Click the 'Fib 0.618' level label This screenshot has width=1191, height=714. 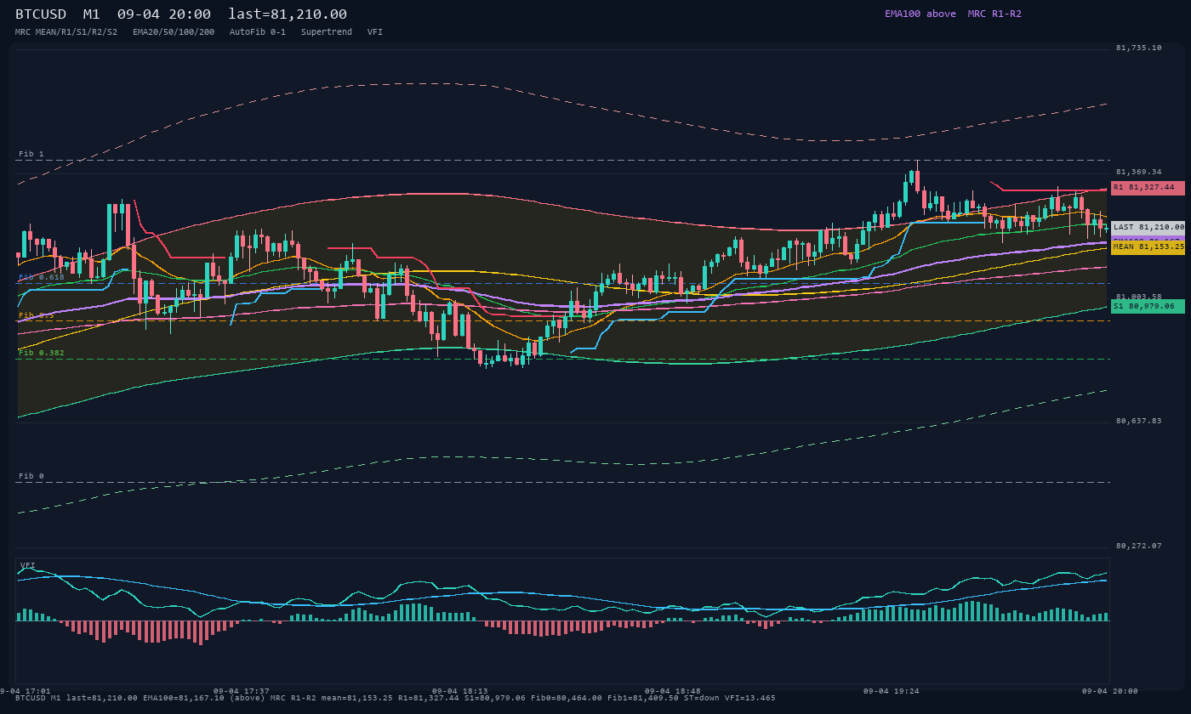click(42, 277)
